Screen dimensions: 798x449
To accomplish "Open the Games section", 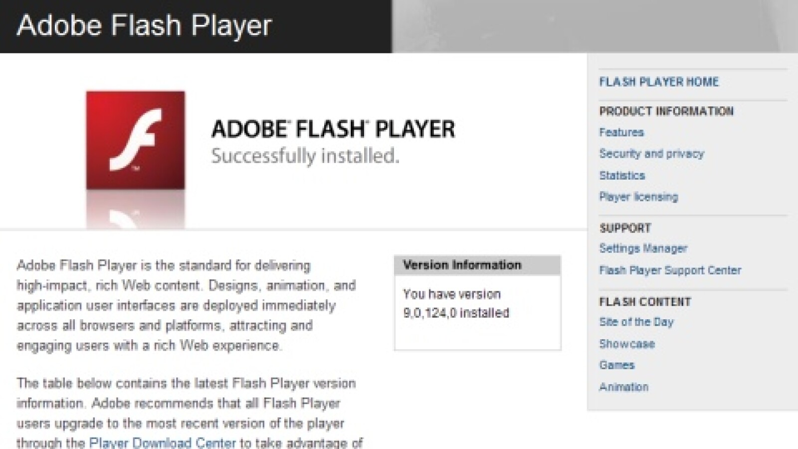I will point(617,365).
